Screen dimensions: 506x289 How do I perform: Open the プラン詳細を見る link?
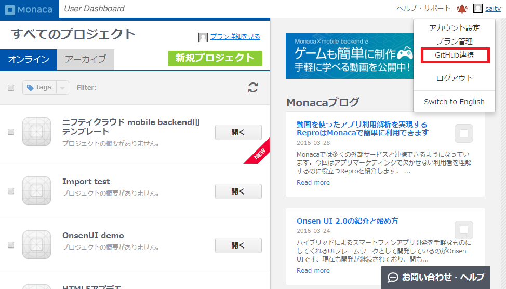[x=235, y=36]
